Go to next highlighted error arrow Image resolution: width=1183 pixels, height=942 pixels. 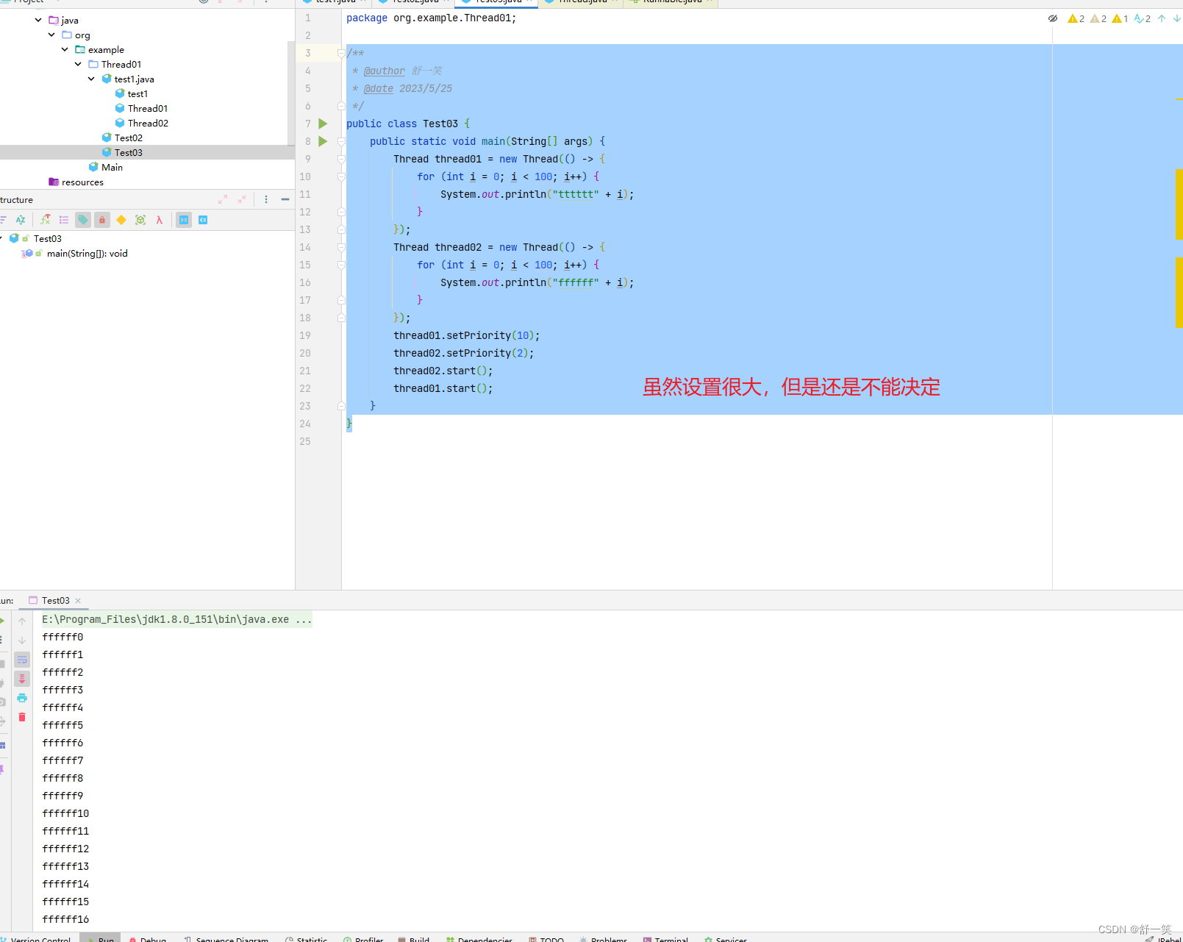[1176, 18]
